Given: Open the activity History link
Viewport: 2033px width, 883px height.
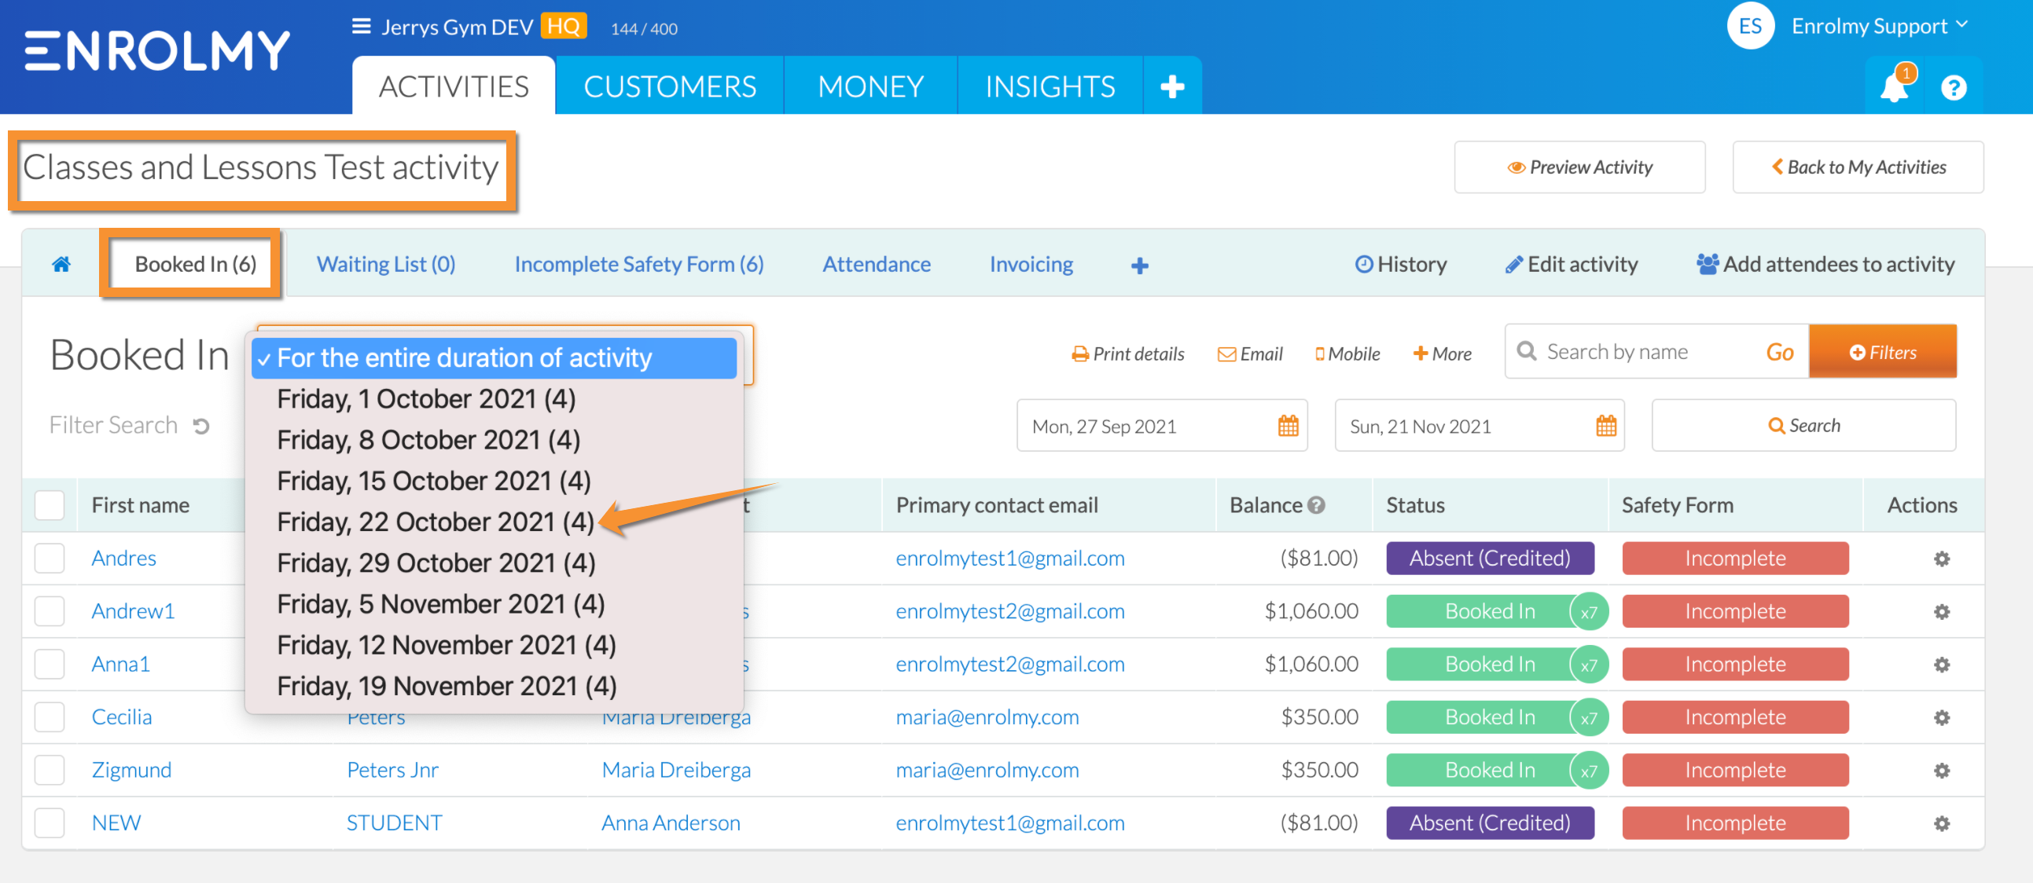Looking at the screenshot, I should click(1400, 264).
